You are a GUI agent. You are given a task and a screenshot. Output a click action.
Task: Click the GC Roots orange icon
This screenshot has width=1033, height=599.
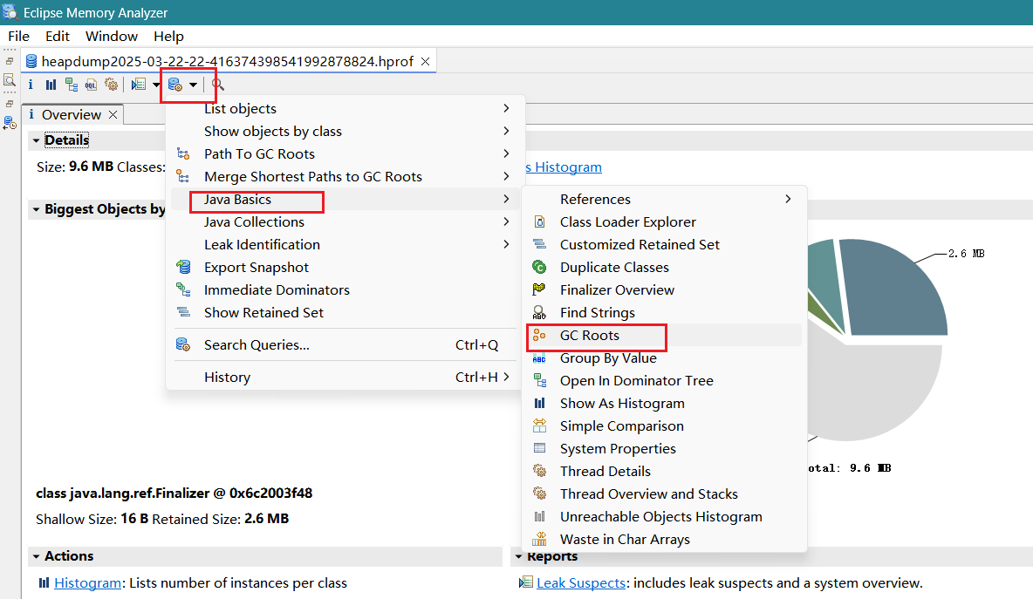[539, 336]
